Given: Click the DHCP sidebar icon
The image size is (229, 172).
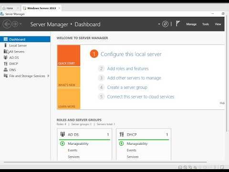Looking at the screenshot, I should coord(6,64).
